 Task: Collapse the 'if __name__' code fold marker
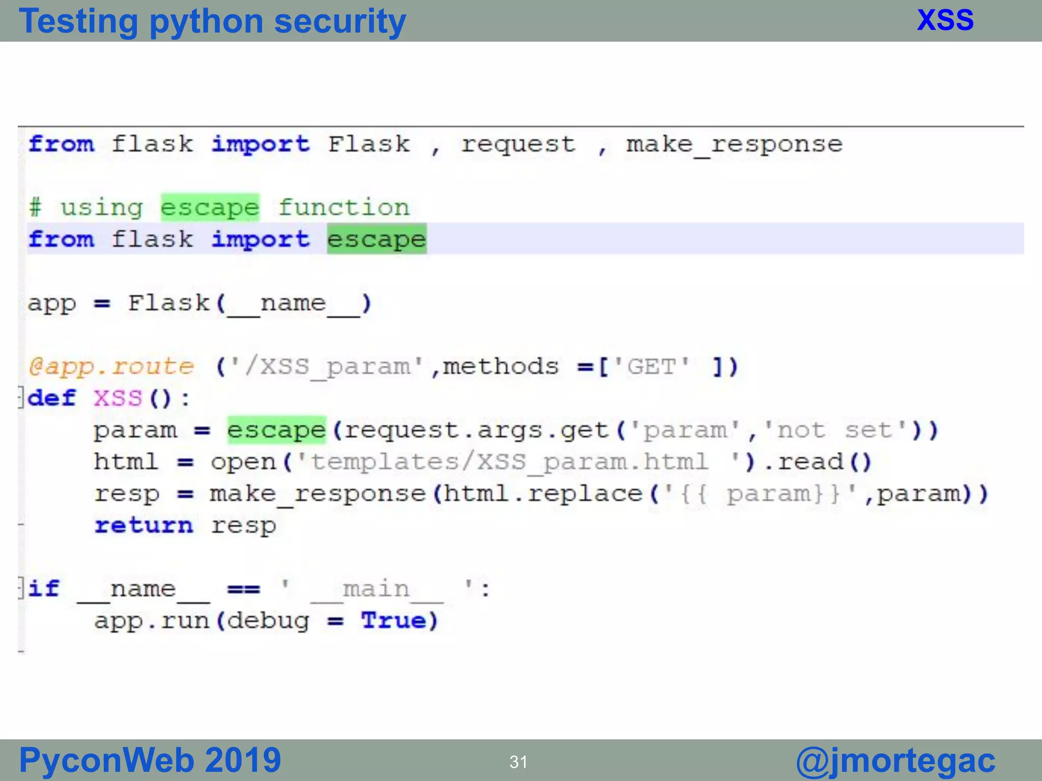(21, 588)
